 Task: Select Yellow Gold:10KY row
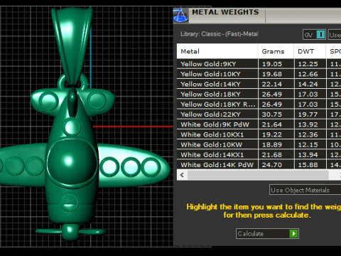(x=259, y=74)
